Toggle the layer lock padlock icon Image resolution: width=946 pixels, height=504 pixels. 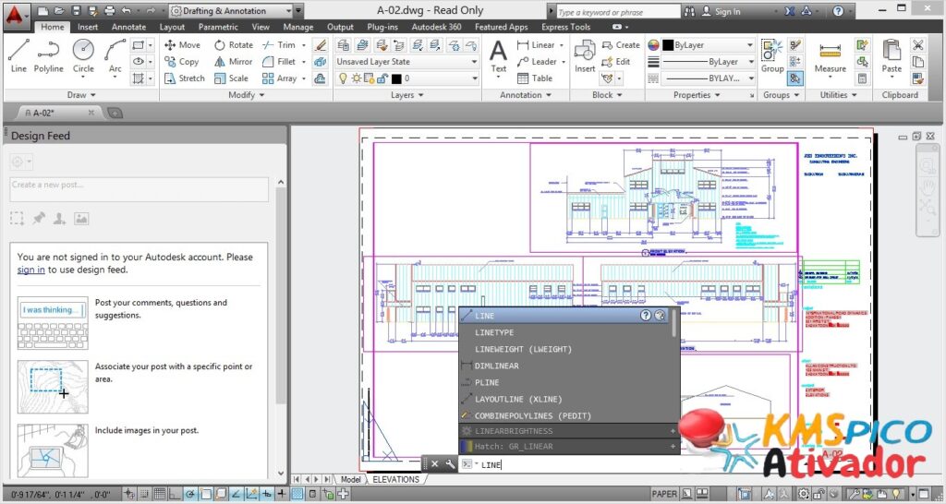pos(382,78)
